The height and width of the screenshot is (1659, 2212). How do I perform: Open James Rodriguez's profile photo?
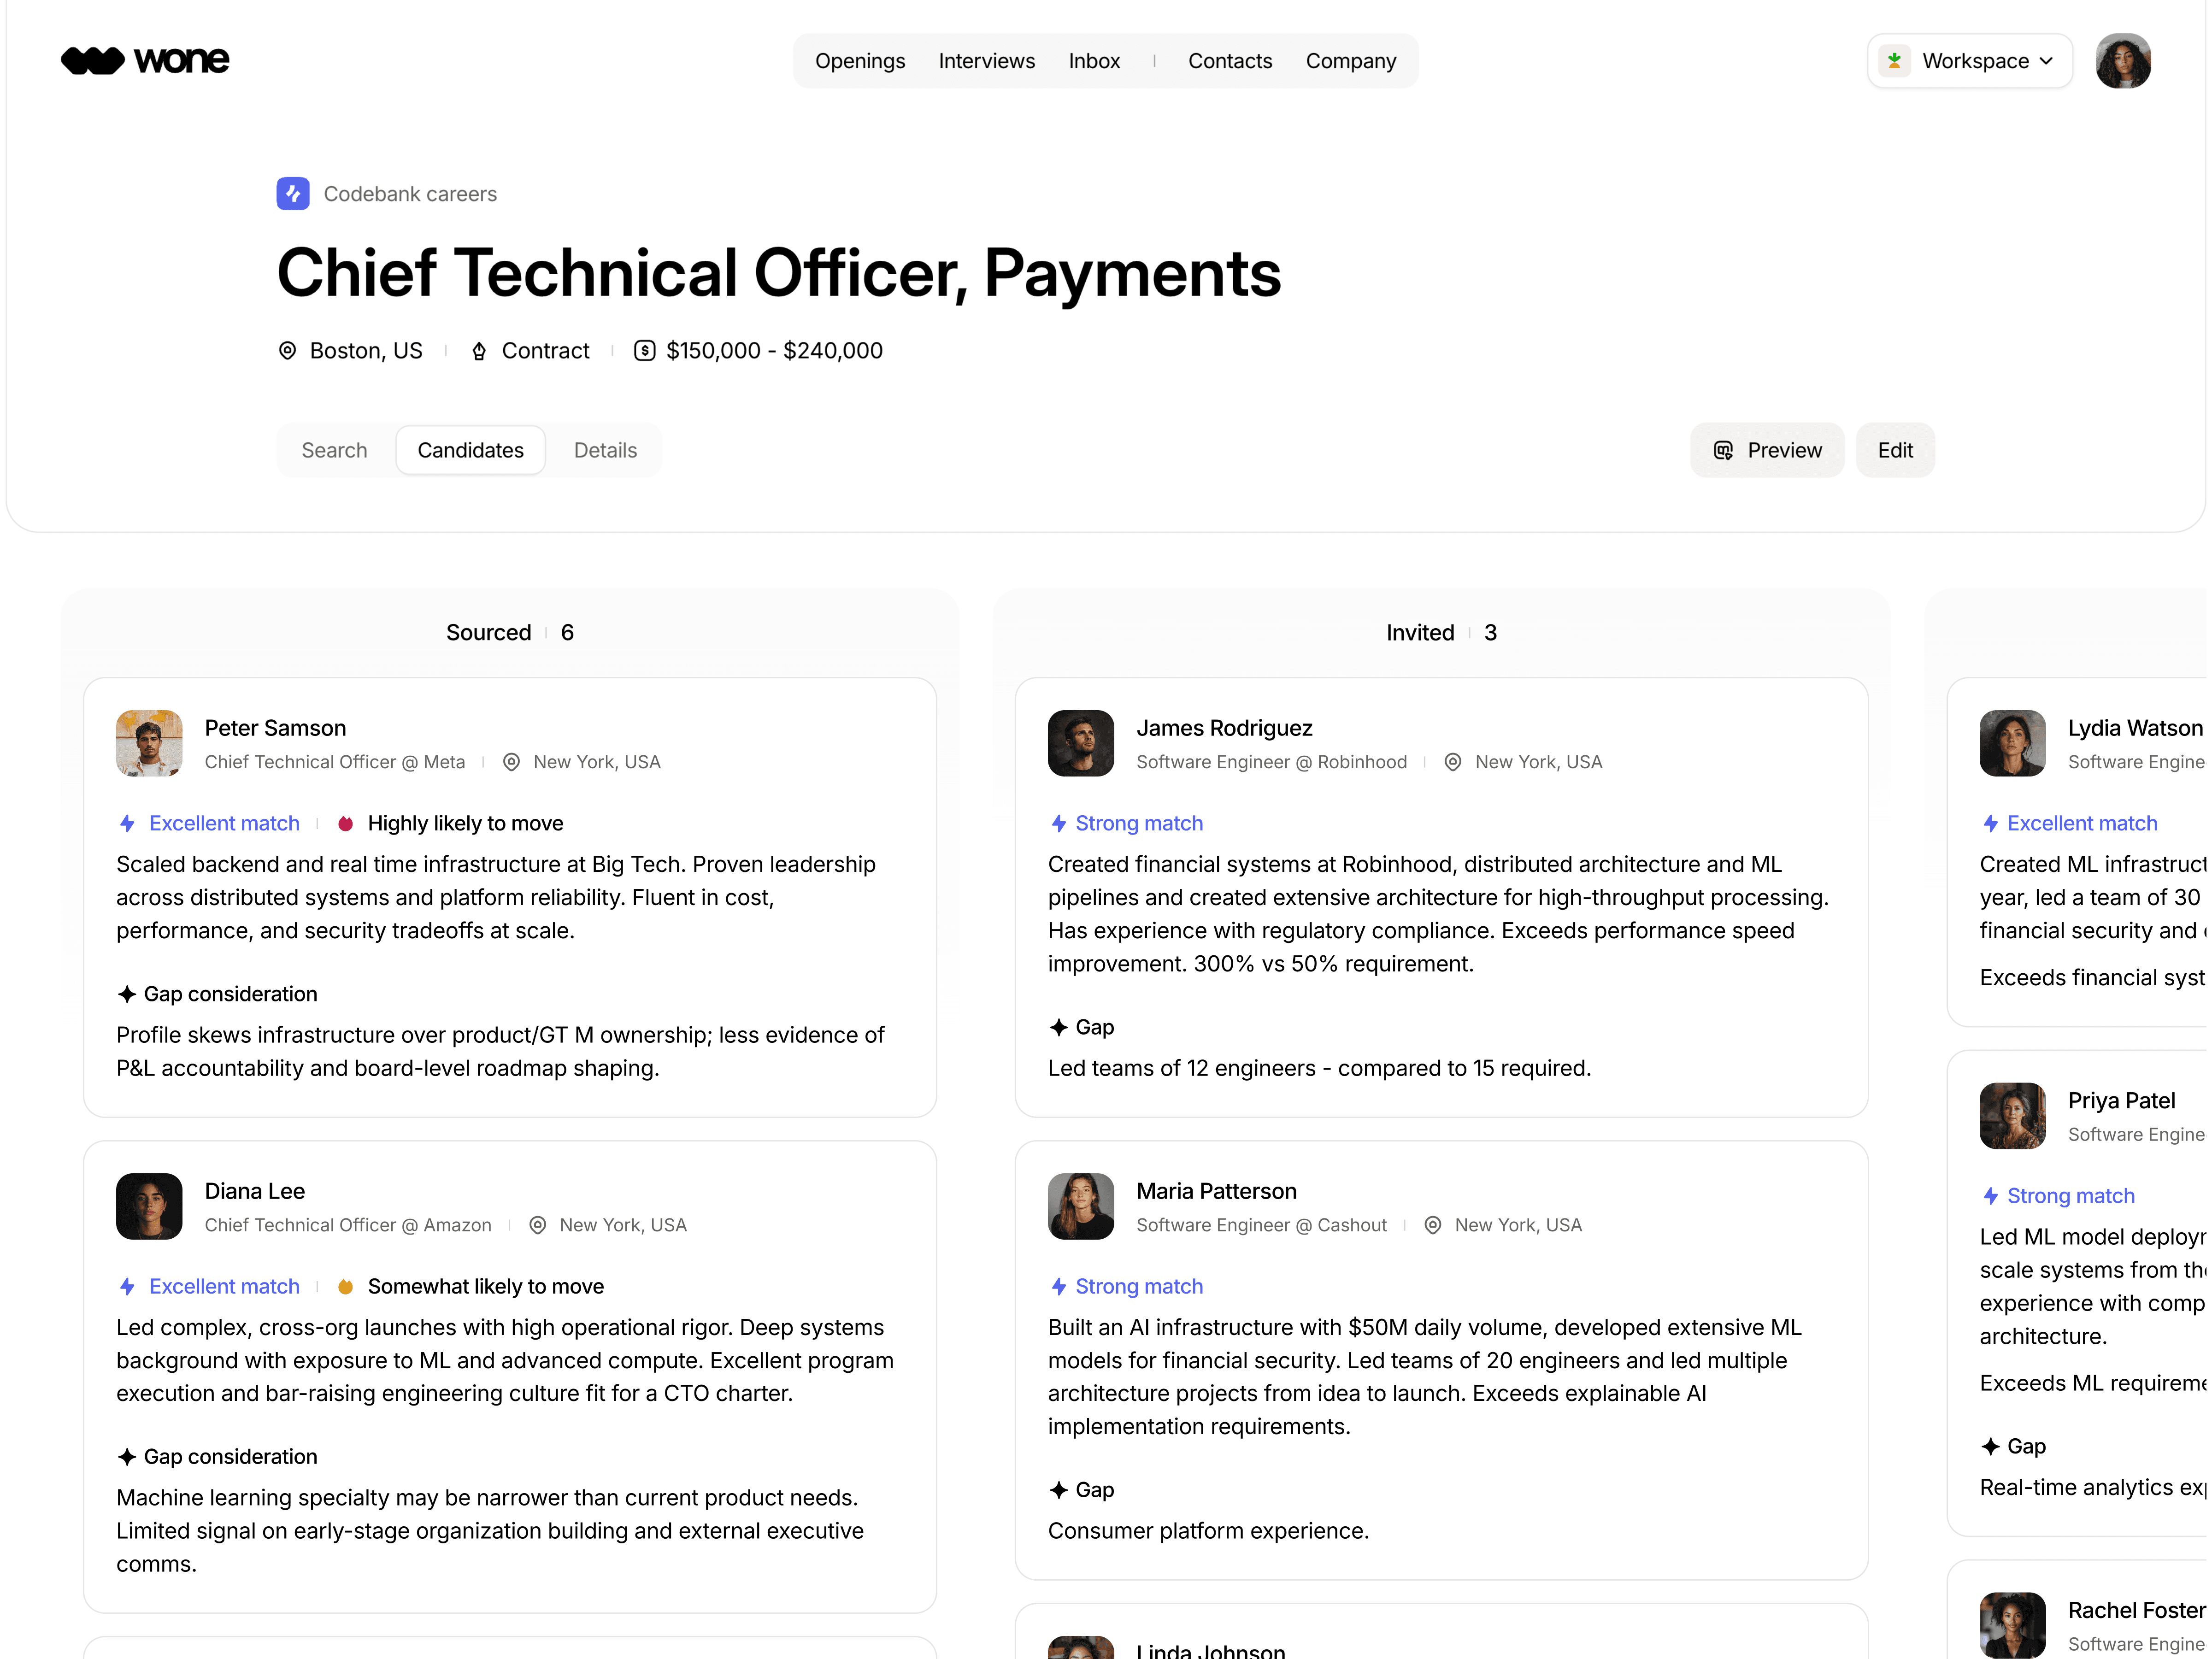(x=1081, y=744)
